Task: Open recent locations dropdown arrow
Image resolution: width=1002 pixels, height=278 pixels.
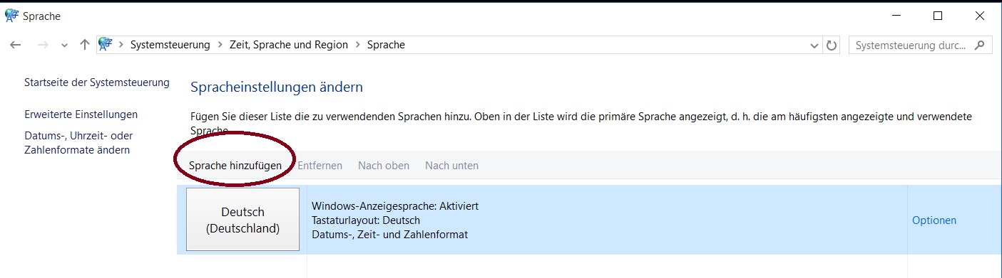Action: tap(64, 46)
